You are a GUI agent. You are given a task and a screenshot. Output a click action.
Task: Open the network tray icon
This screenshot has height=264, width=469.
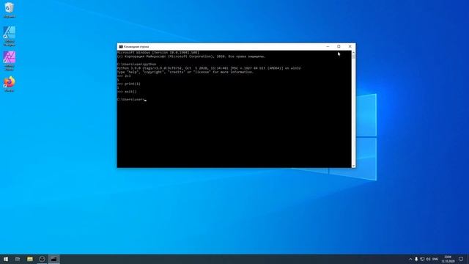pyautogui.click(x=422, y=259)
